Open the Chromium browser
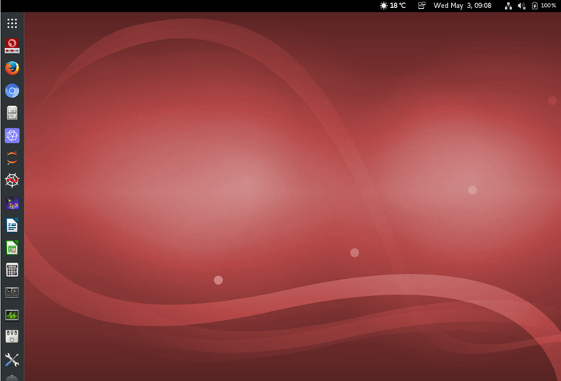The height and width of the screenshot is (381, 561). [x=12, y=91]
